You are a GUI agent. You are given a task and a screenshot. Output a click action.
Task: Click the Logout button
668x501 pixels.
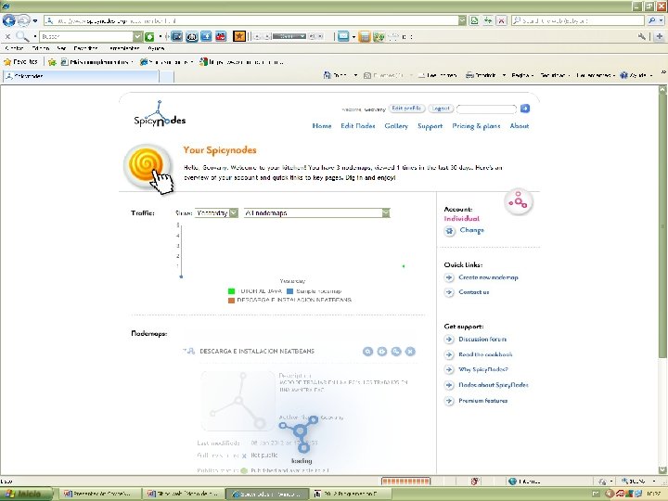click(441, 109)
